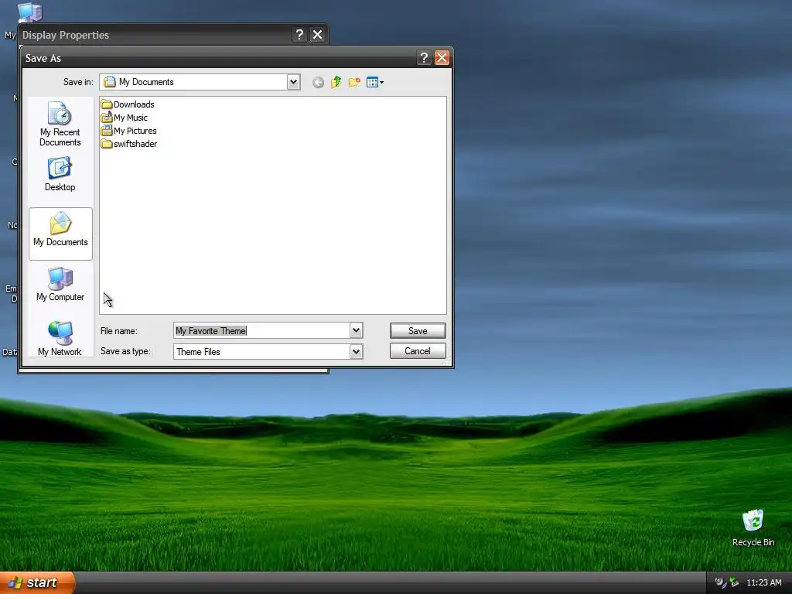Click the My Computer desktop icon at top-left

tap(30, 12)
